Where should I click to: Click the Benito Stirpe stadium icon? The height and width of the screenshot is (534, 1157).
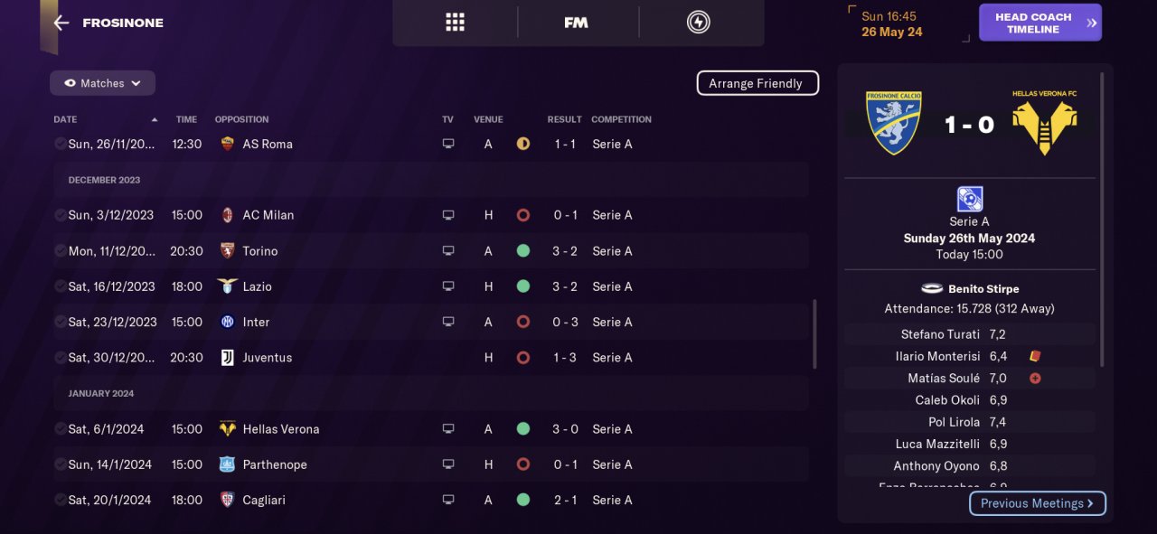[932, 289]
